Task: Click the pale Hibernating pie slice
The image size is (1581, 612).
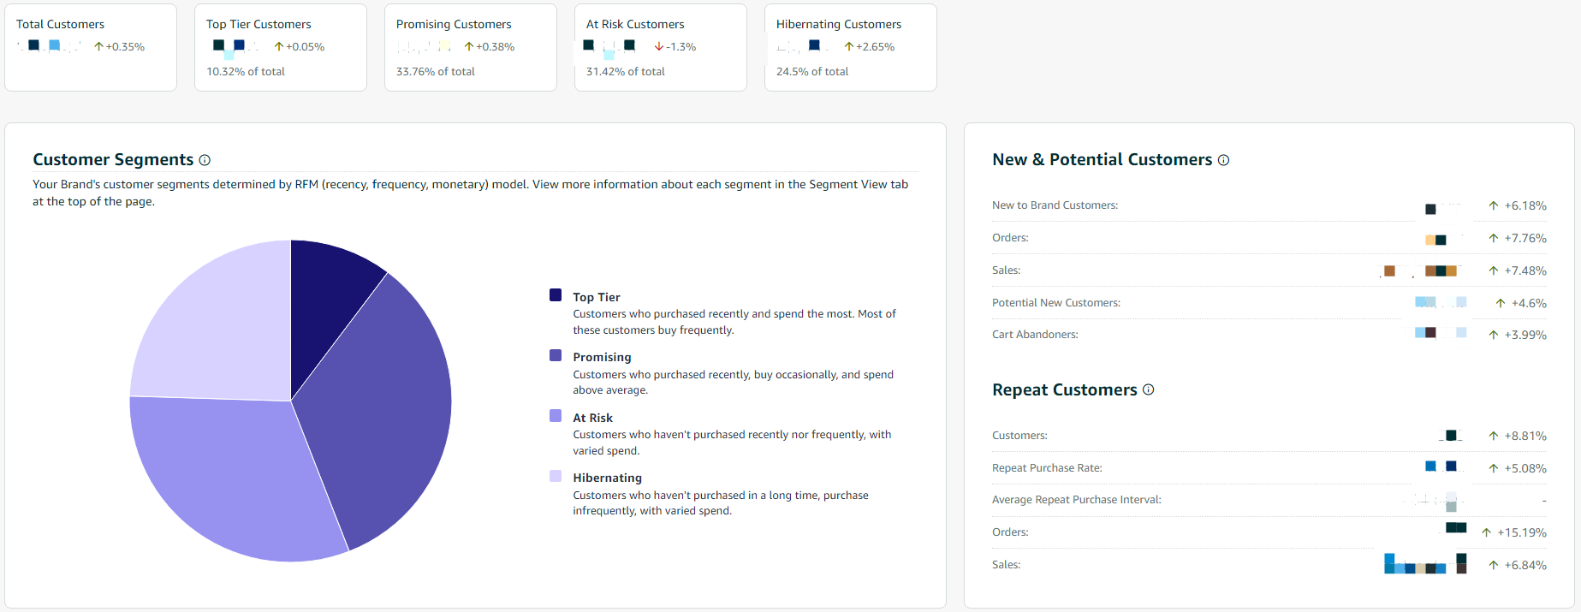Action: click(x=214, y=325)
